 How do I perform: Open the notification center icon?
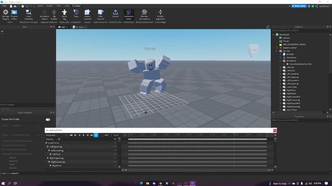point(326,183)
